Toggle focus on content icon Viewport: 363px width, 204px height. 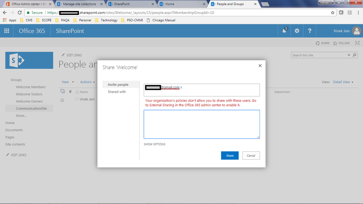coord(358,43)
